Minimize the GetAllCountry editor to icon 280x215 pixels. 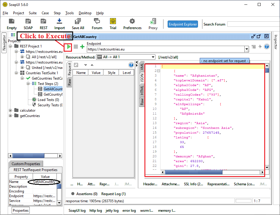point(253,37)
